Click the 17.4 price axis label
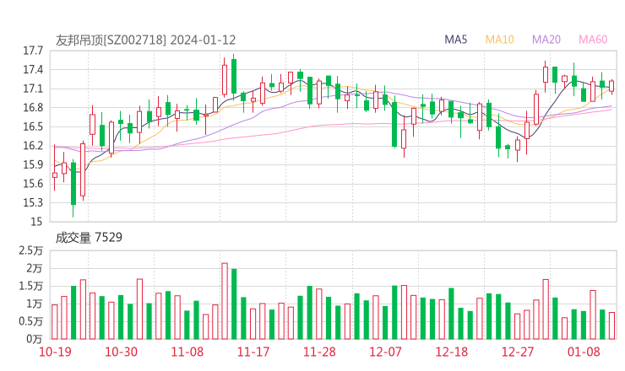The image size is (625, 371). 33,70
